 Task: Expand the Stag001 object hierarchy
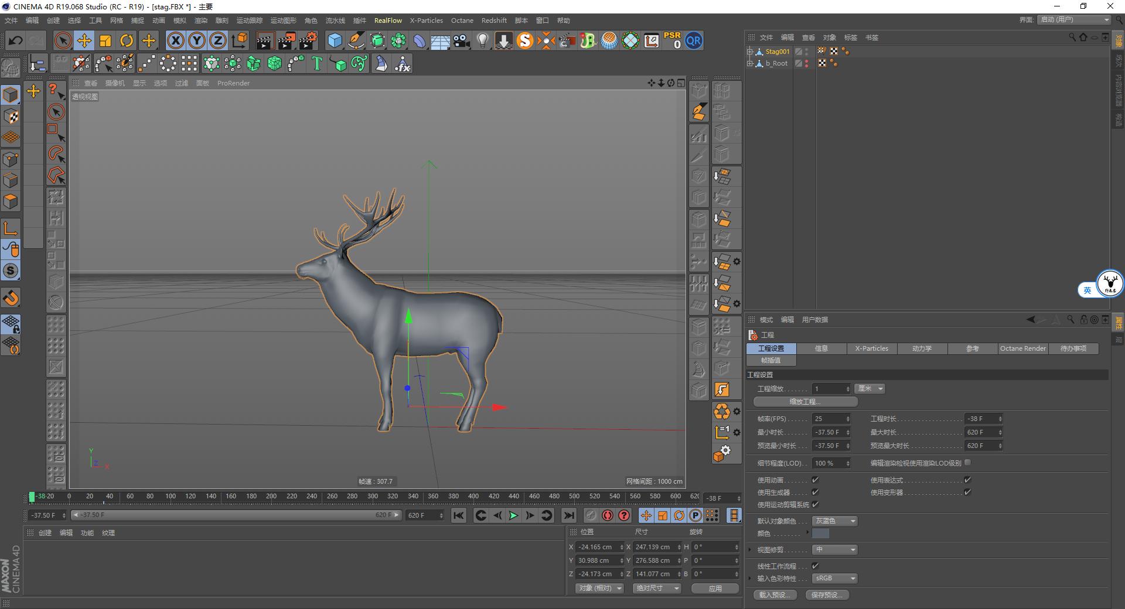[751, 51]
